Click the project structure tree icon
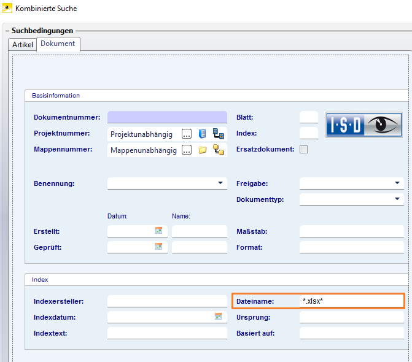 (218, 134)
